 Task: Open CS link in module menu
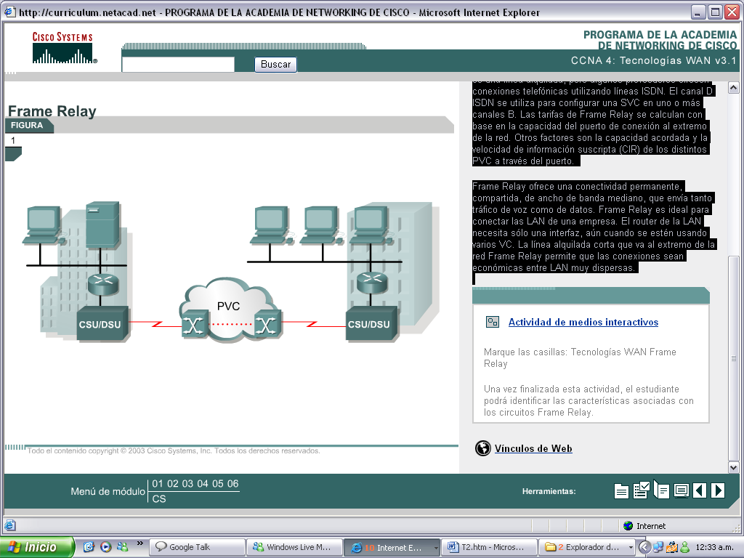pyautogui.click(x=159, y=498)
